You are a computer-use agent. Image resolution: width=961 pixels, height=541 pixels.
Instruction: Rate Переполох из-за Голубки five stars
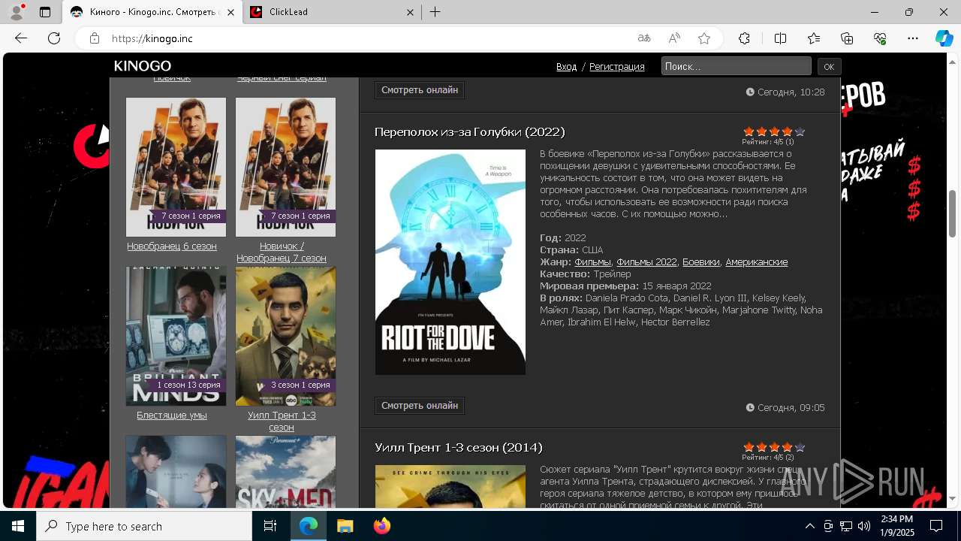click(x=800, y=131)
